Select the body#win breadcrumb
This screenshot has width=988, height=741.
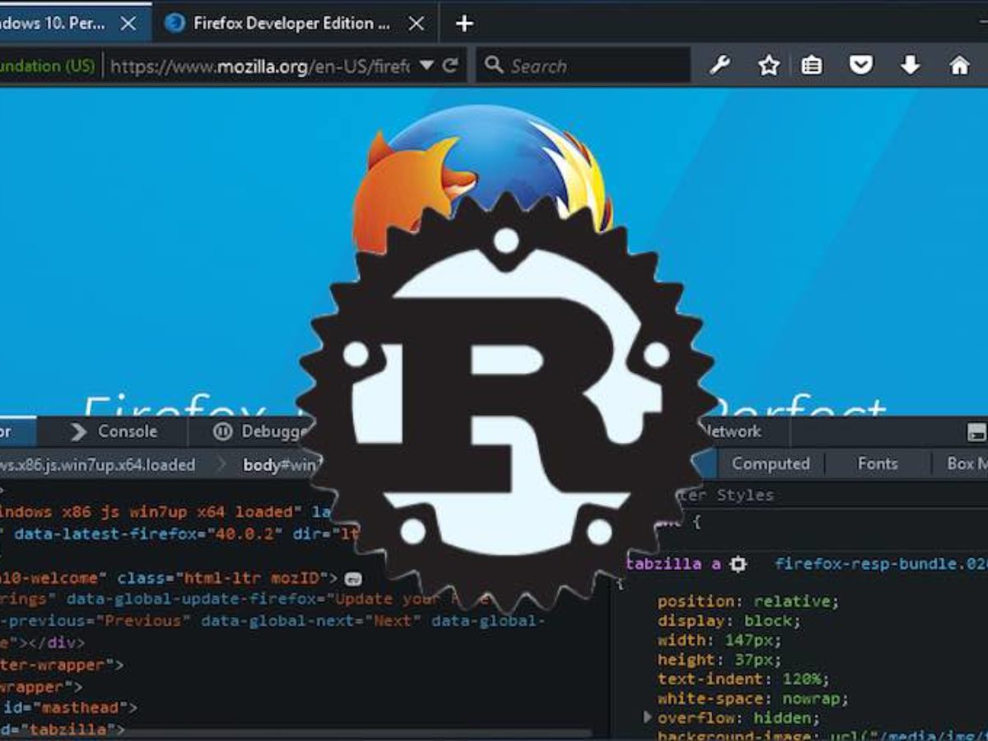[281, 464]
